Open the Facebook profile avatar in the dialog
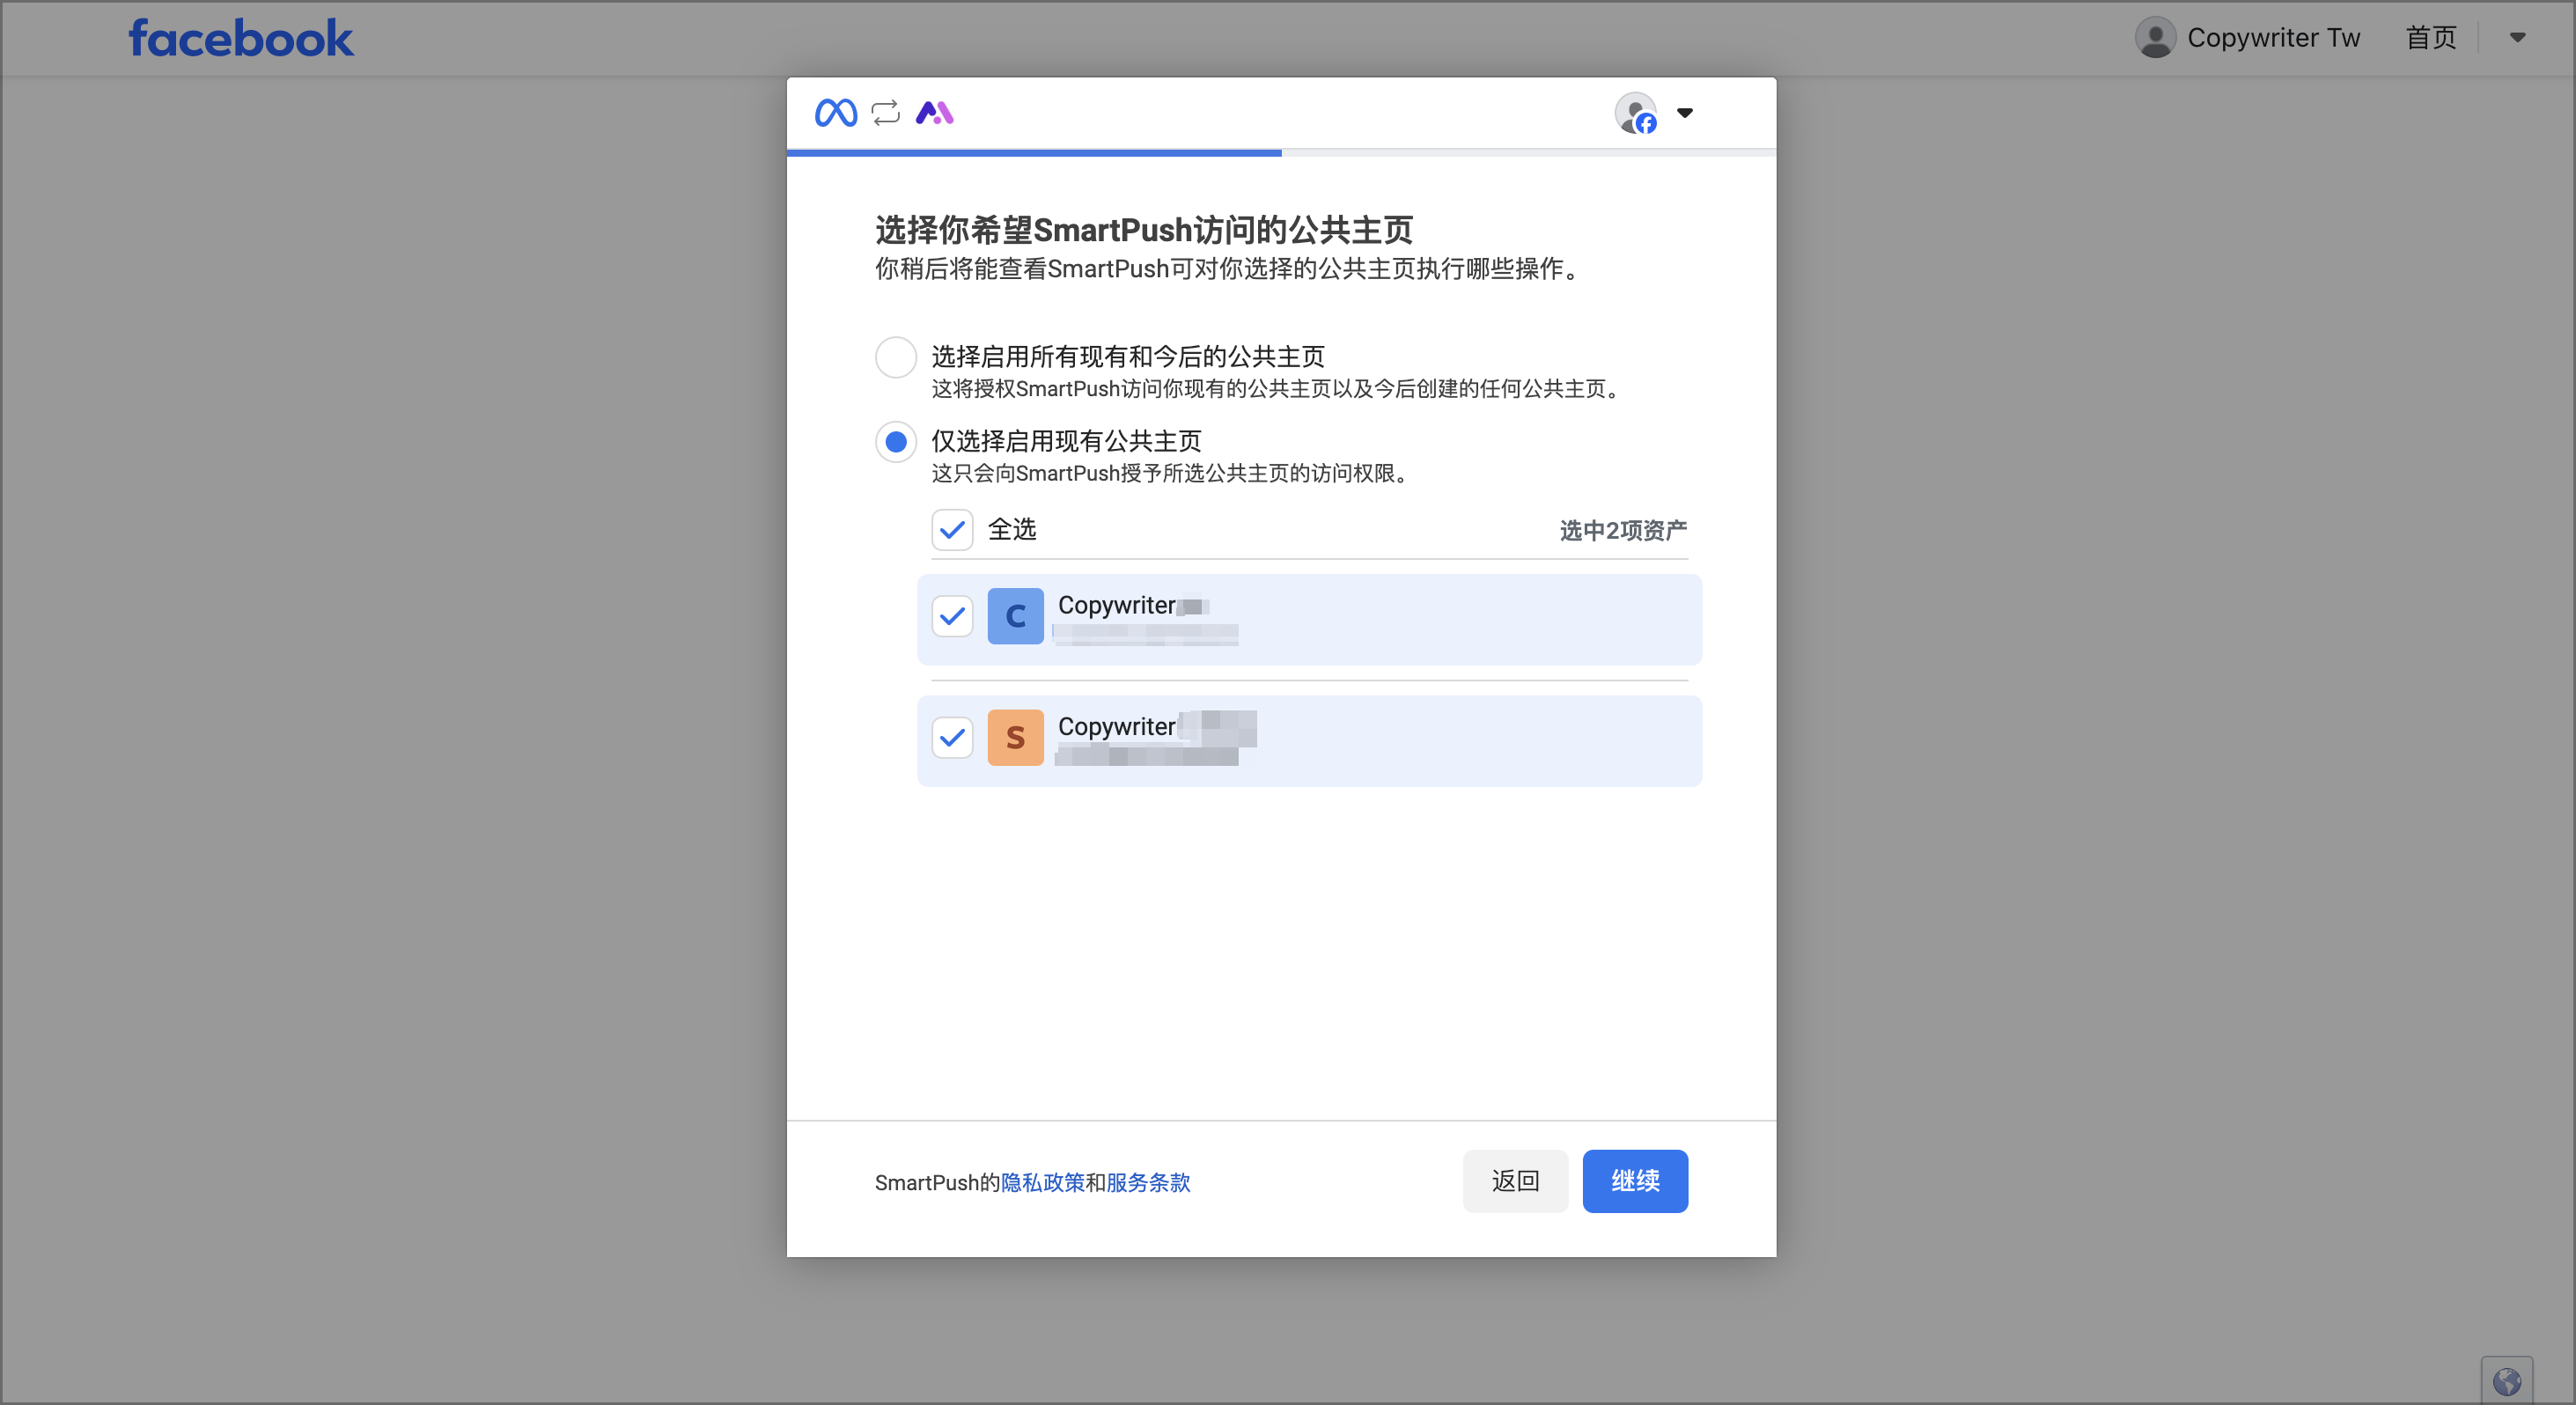Screen dimensions: 2576x1405 (1635, 112)
